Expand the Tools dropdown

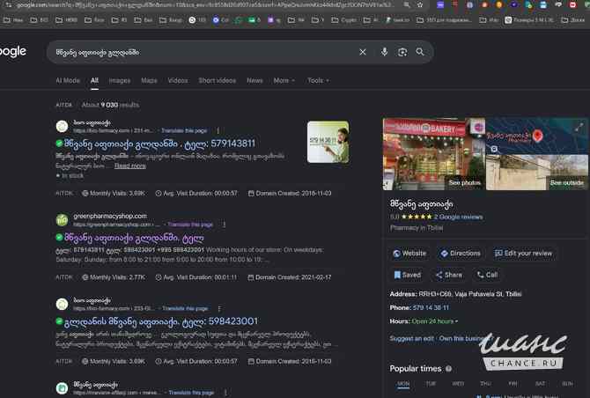(x=318, y=80)
